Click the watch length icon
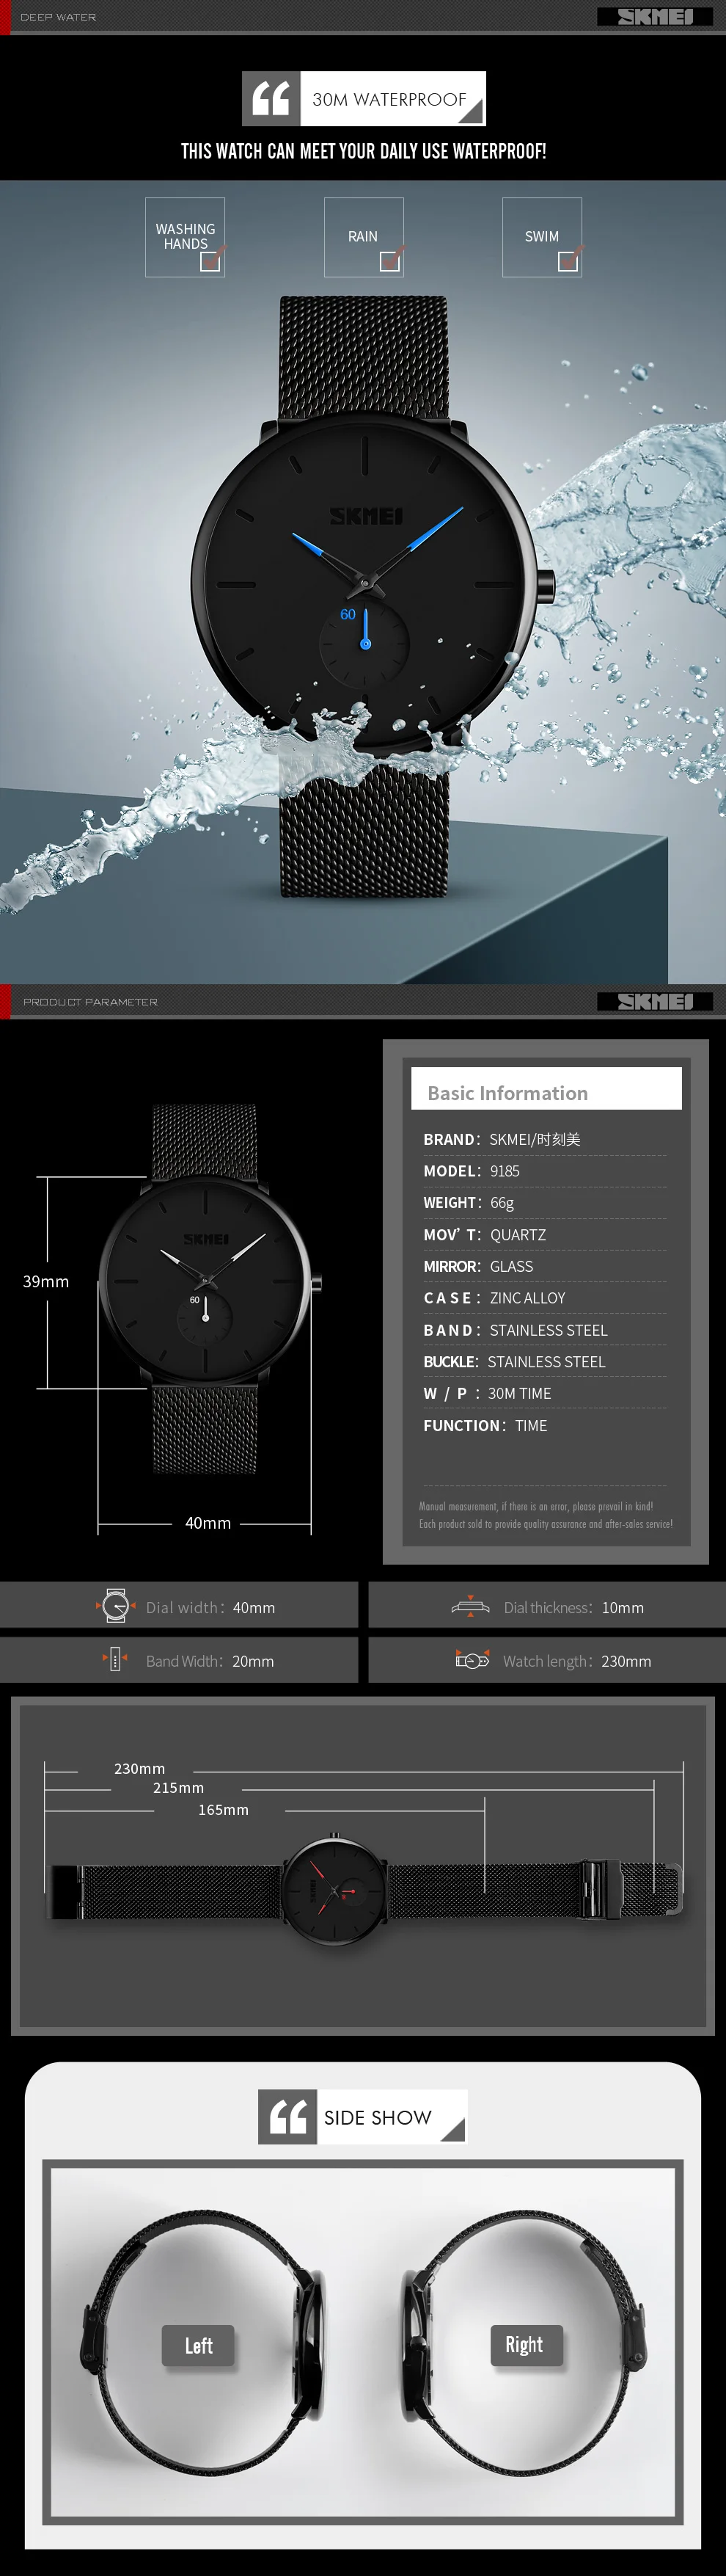This screenshot has width=726, height=2576. pos(472,1660)
